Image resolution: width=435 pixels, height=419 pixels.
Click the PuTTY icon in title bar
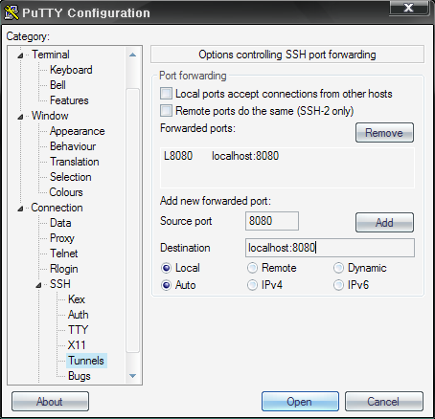[x=11, y=12]
